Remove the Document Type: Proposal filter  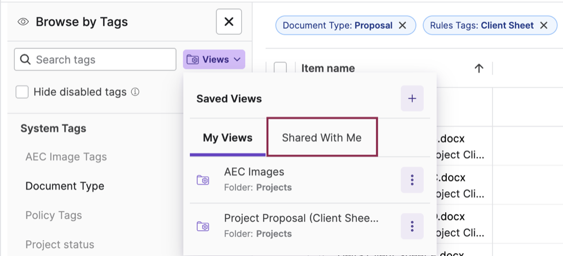[402, 25]
